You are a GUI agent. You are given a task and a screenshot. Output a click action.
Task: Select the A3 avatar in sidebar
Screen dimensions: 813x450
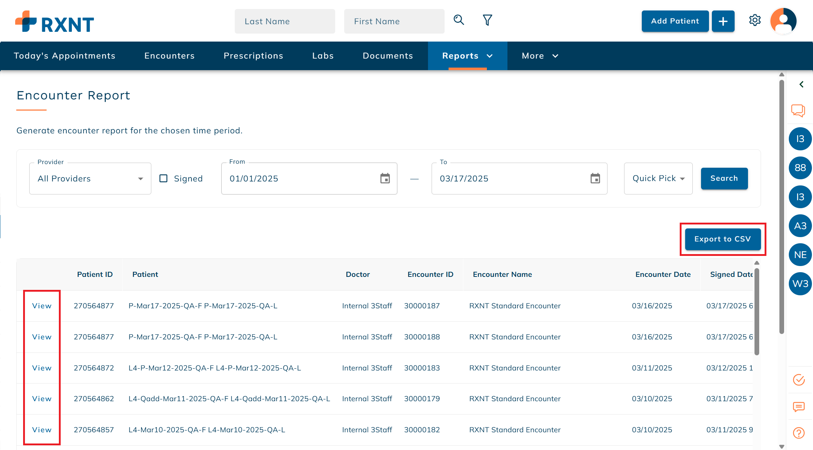[800, 226]
